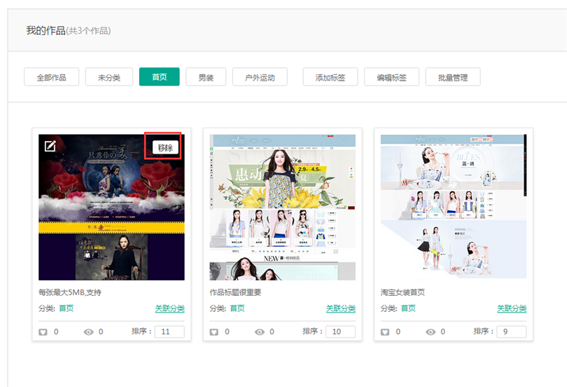This screenshot has width=567, height=387.
Task: Click the sort order field showing 10
Action: pos(341,332)
